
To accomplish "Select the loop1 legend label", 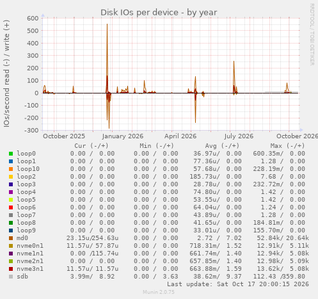I will (26, 161).
